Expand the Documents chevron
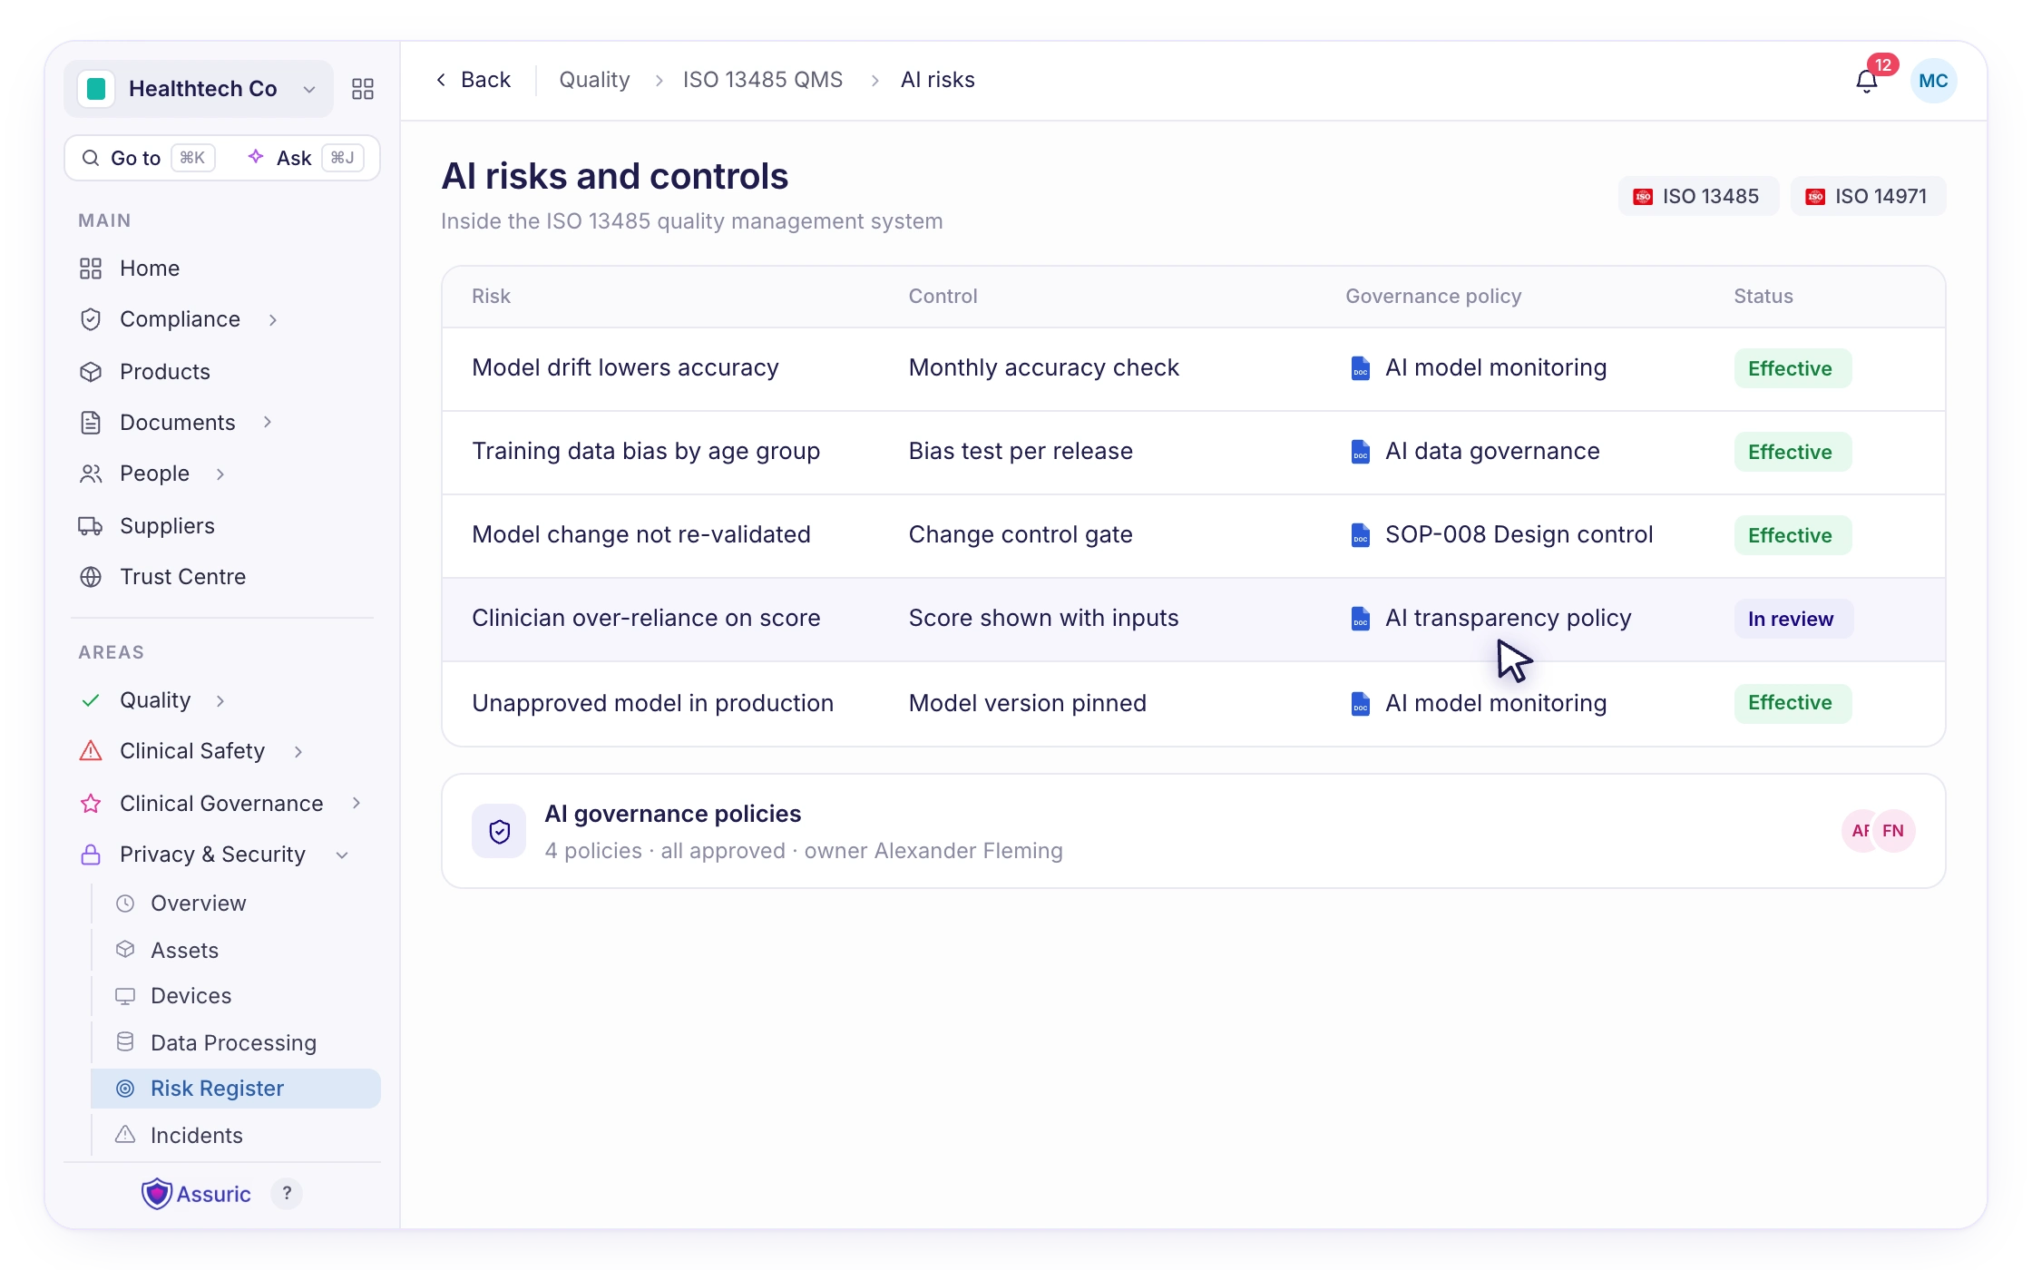Screen dimensions: 2032x1270 pyautogui.click(x=268, y=423)
